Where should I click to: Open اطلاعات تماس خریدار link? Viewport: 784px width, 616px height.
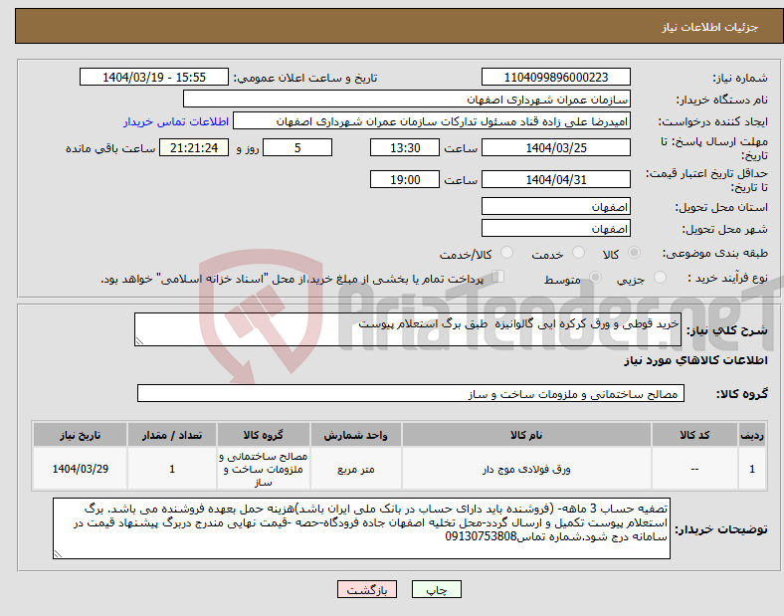coord(176,121)
